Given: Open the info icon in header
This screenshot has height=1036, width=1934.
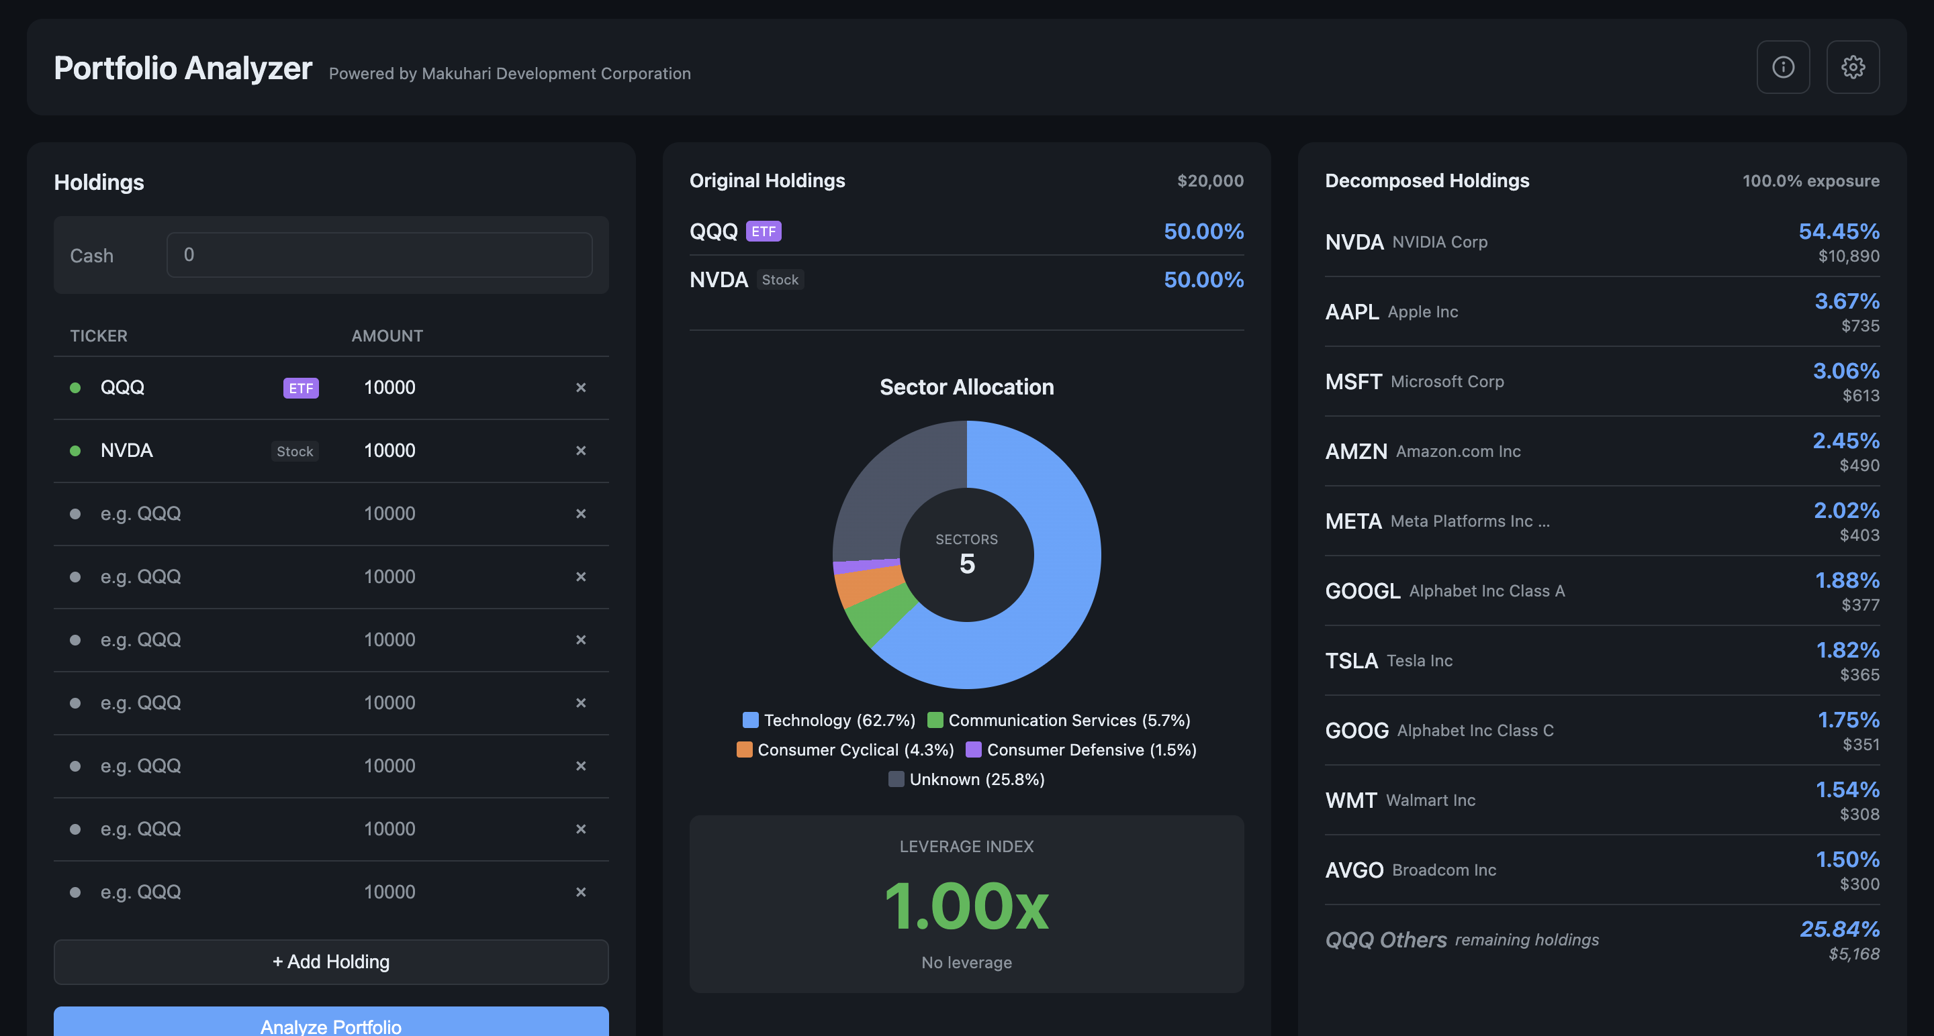Looking at the screenshot, I should [x=1782, y=67].
